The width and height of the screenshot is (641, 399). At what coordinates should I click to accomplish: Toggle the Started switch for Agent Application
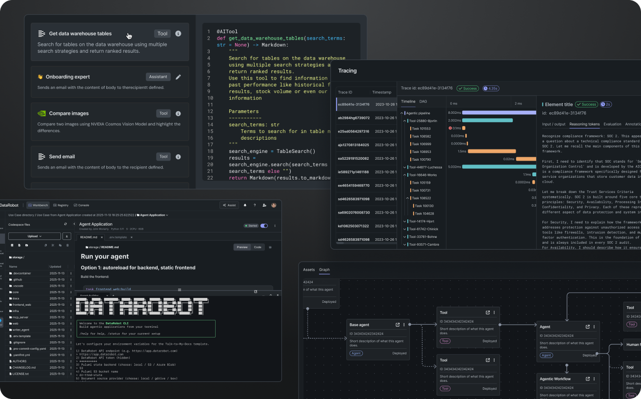264,226
